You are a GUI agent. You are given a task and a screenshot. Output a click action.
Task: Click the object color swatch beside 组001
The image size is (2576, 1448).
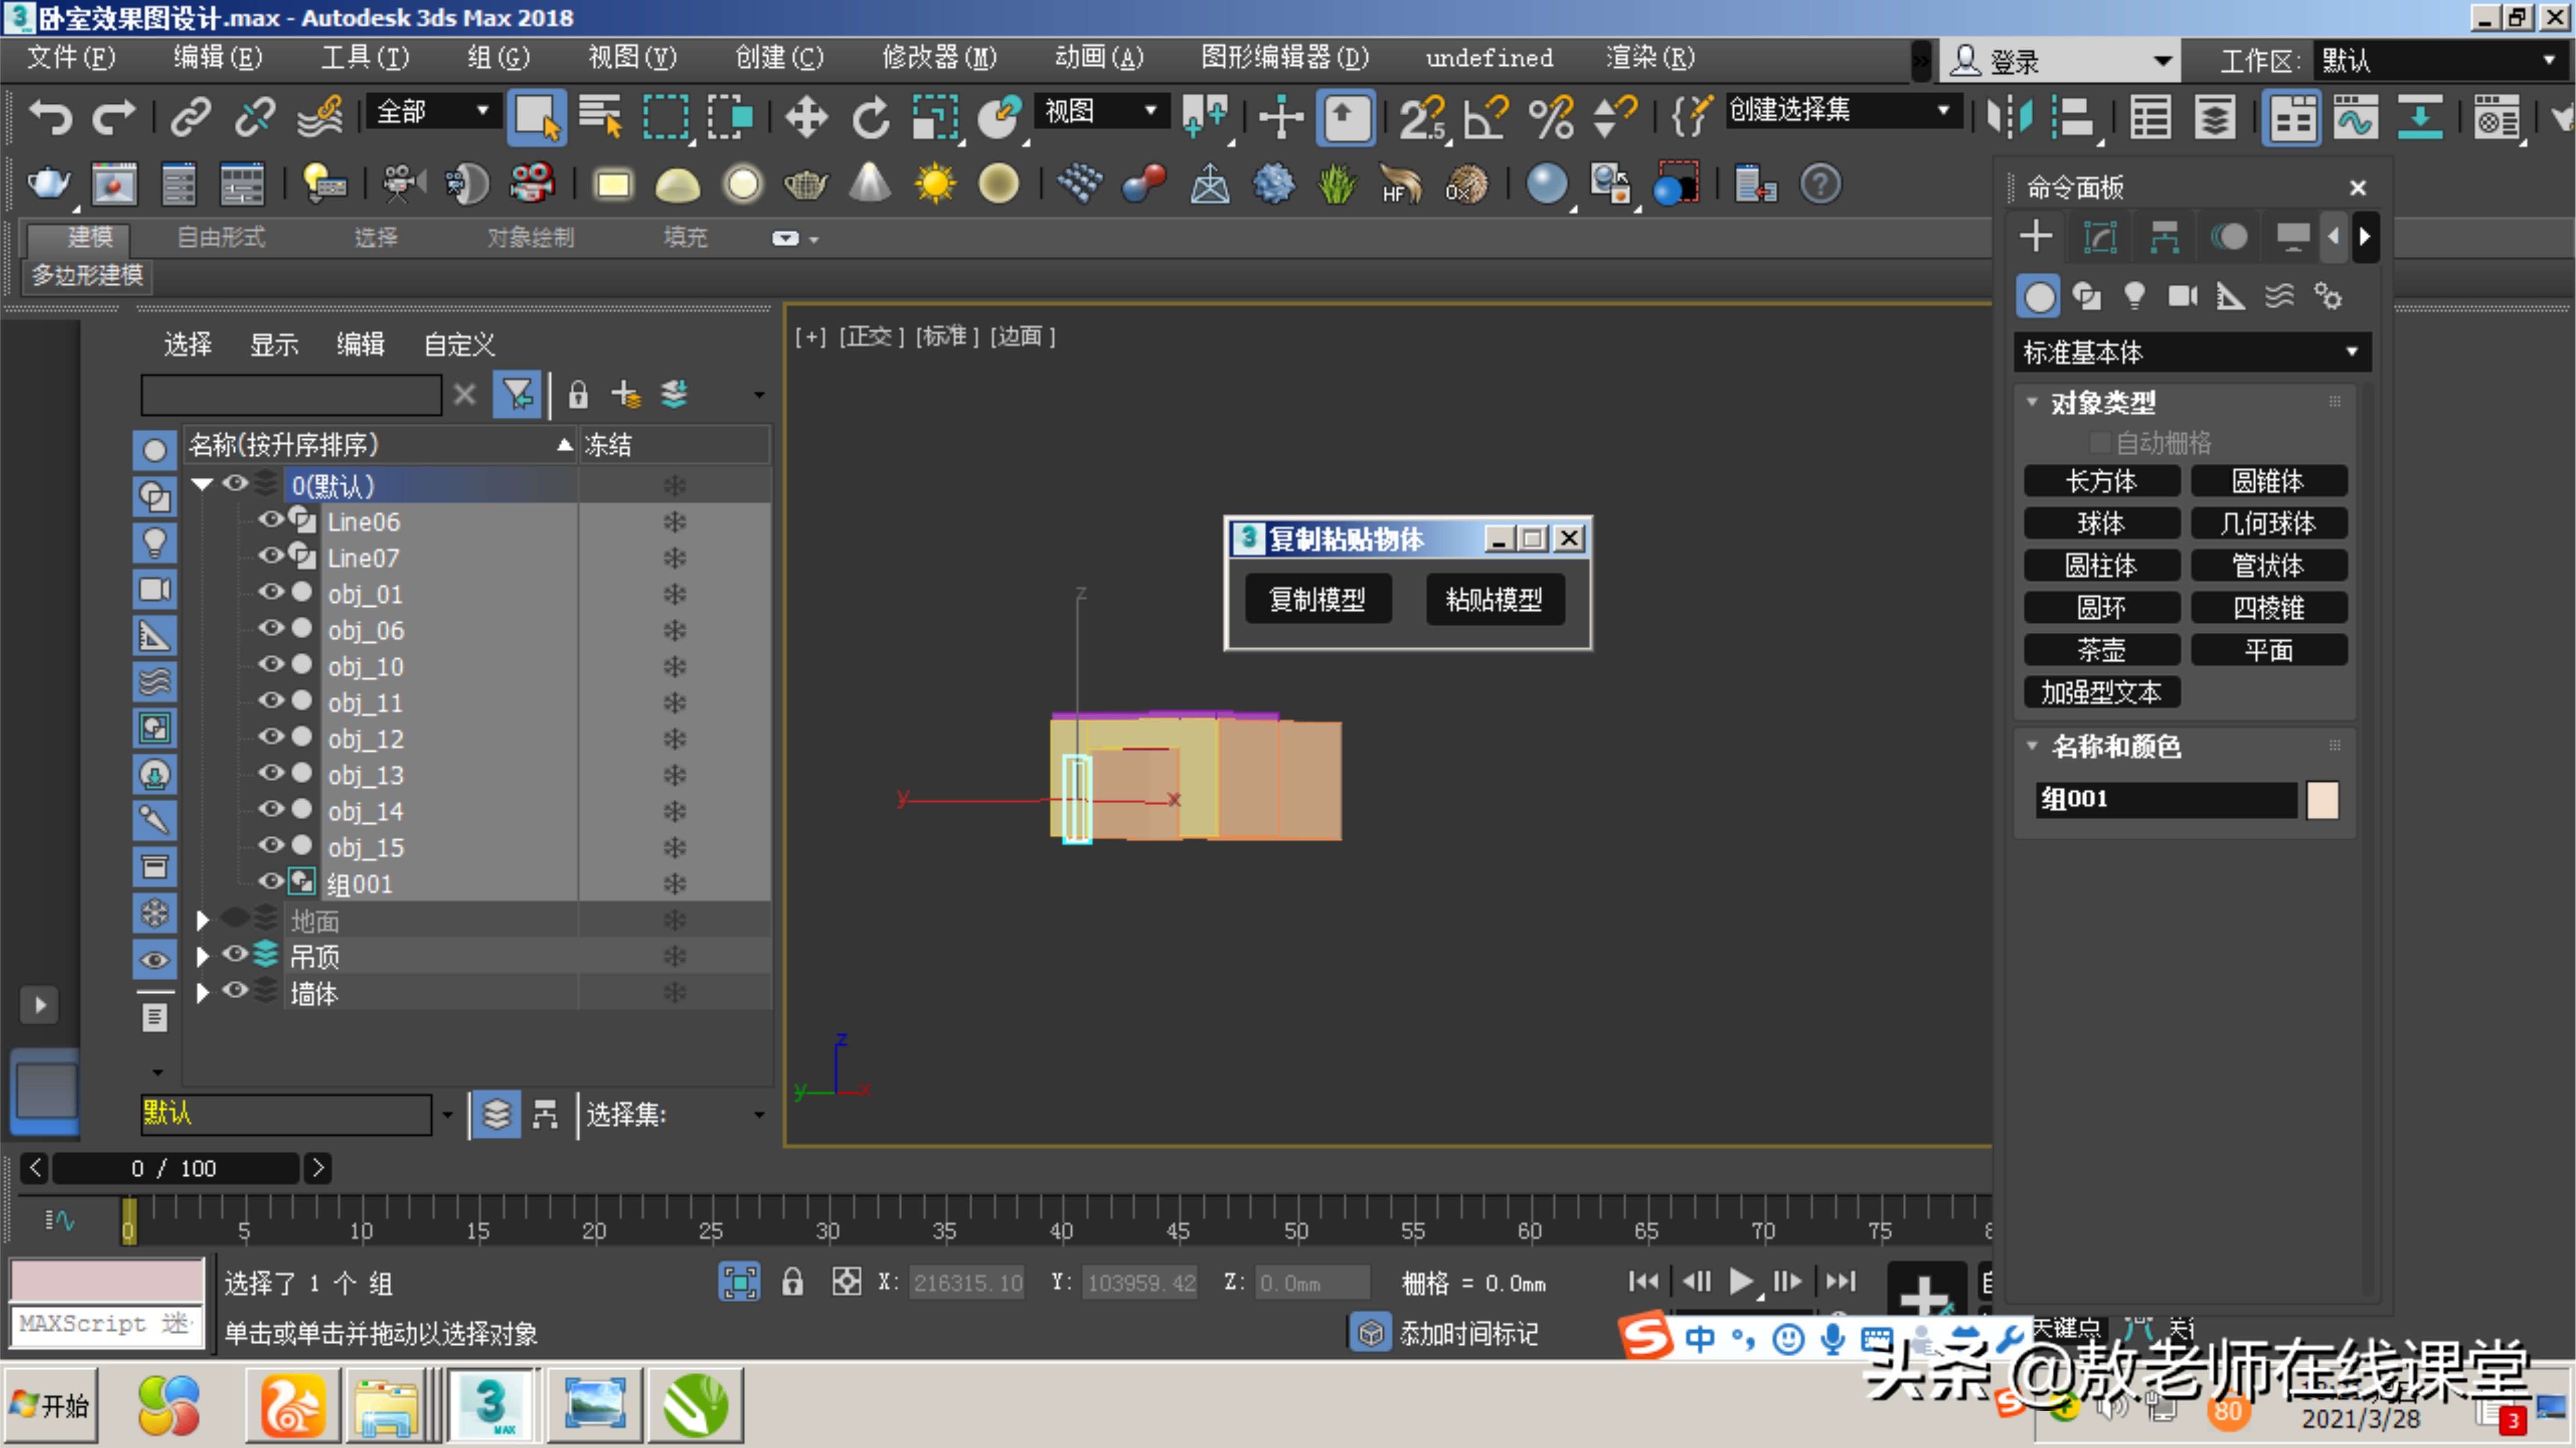(x=2322, y=799)
